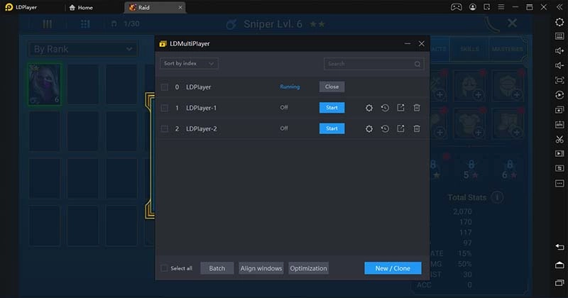Enable the Select all checkbox
The width and height of the screenshot is (568, 298).
click(x=165, y=268)
